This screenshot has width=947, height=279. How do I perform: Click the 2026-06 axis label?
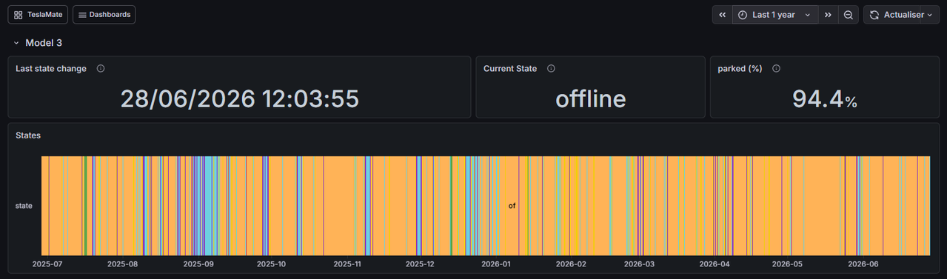pyautogui.click(x=863, y=263)
